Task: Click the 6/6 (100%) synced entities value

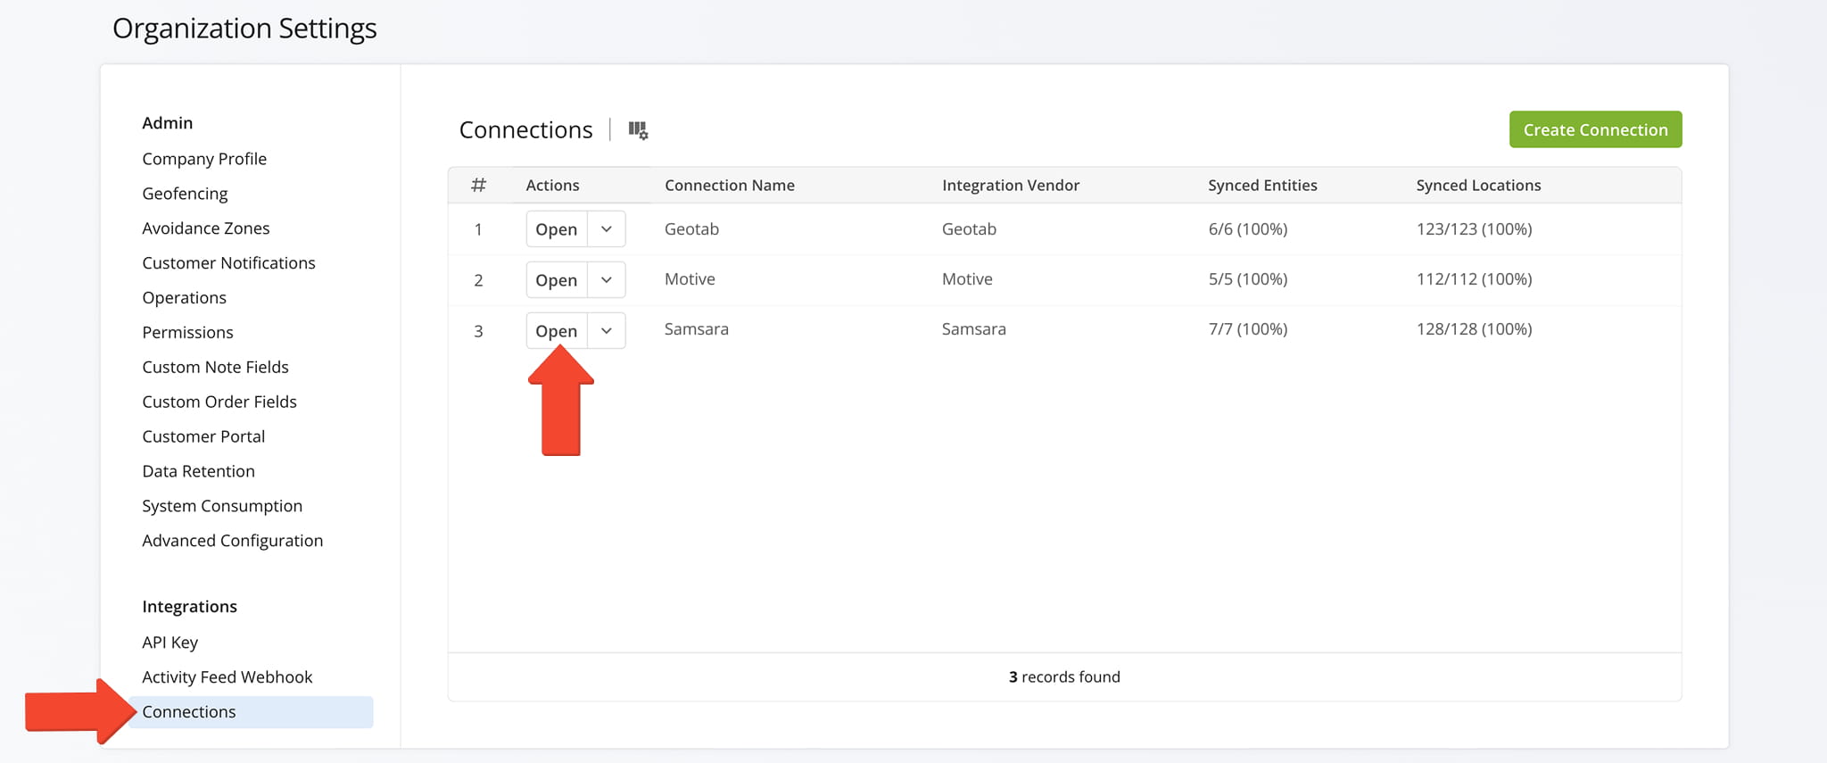Action: point(1247,229)
